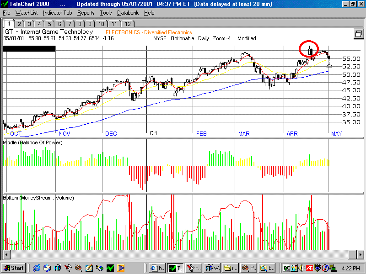Open the File menu
Screen dimensions: 366x274
point(6,13)
